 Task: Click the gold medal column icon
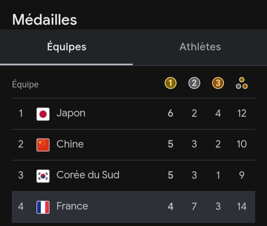170,83
